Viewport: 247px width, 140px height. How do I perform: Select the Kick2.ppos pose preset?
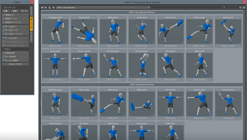coord(113,104)
